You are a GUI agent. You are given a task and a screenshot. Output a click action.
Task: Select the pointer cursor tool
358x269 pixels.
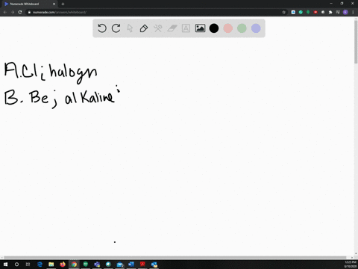[130, 28]
